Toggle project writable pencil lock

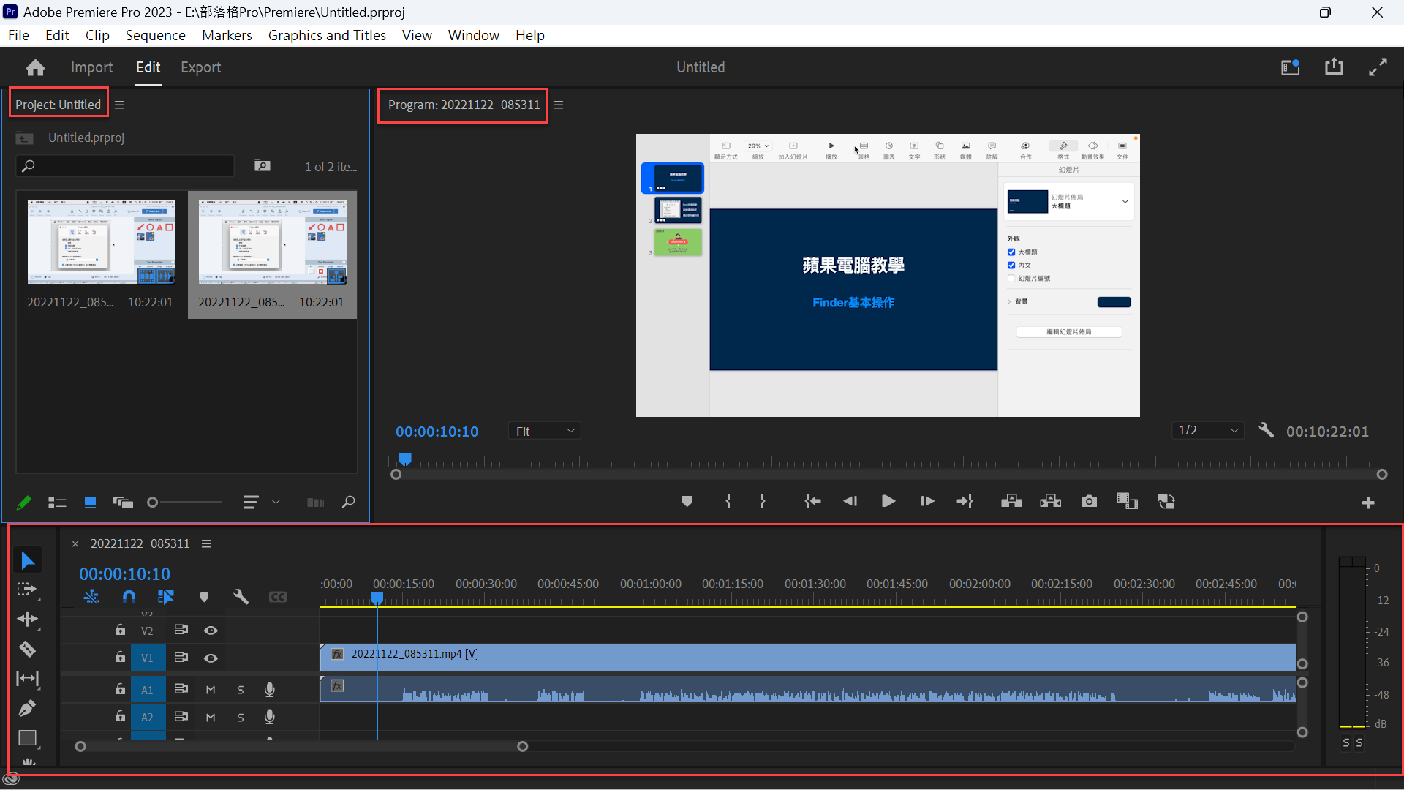point(24,503)
